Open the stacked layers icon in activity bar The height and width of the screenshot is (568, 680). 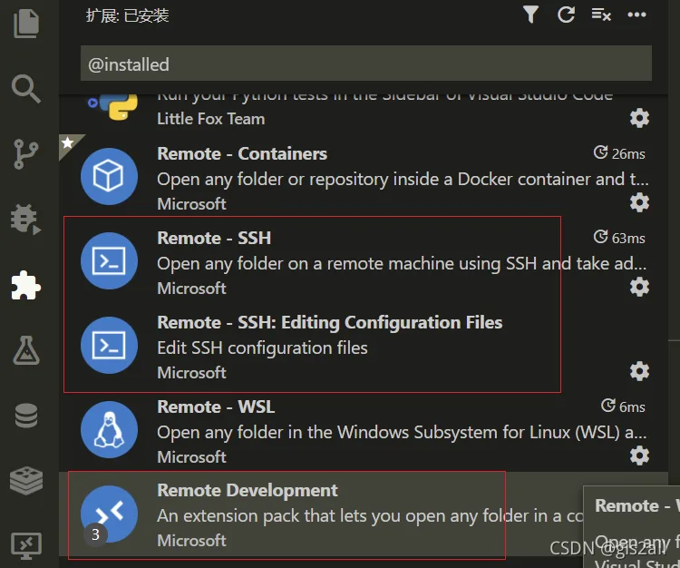click(26, 480)
